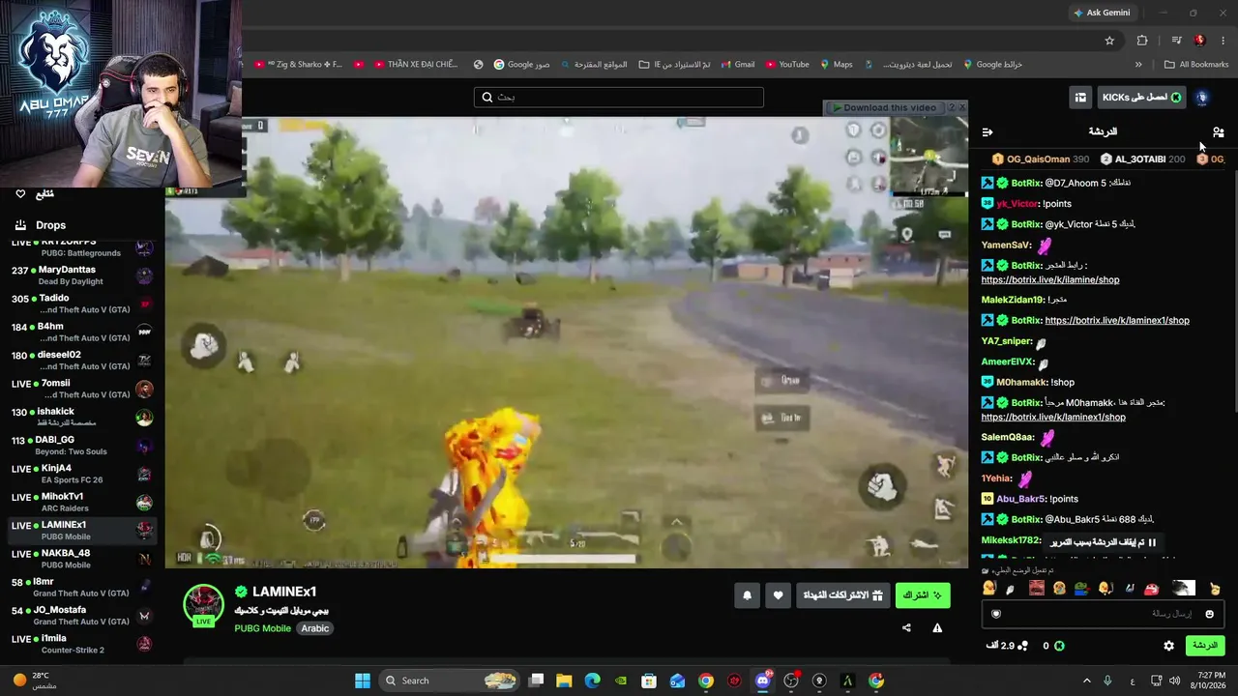The height and width of the screenshot is (696, 1238).
Task: Show hidden system tray icons
Action: (1086, 681)
